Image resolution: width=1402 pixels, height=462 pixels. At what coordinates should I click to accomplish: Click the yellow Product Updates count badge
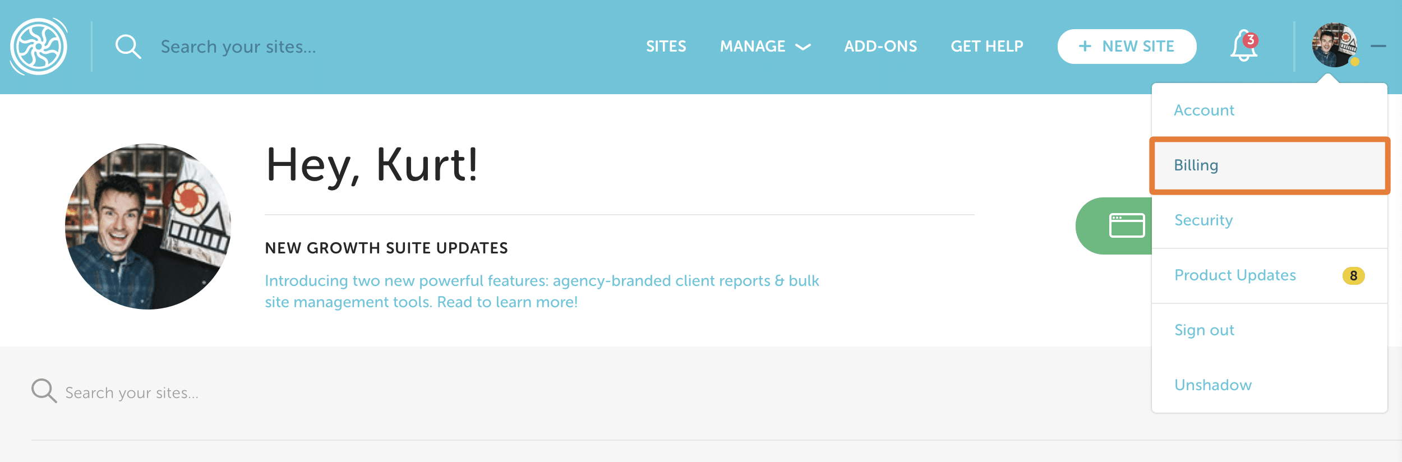pyautogui.click(x=1353, y=276)
